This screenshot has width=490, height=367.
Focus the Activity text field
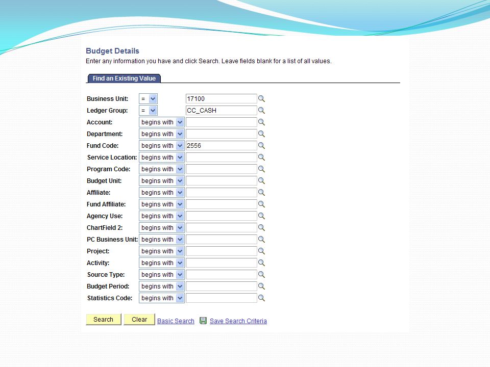click(x=221, y=263)
